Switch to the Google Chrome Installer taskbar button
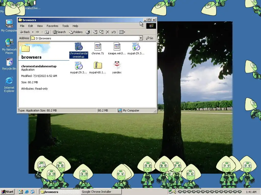 (x=101, y=192)
